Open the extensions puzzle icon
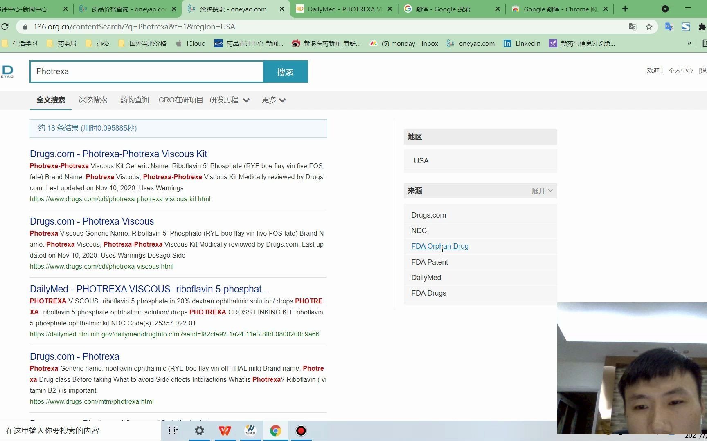Viewport: 707px width, 441px height. tap(702, 27)
